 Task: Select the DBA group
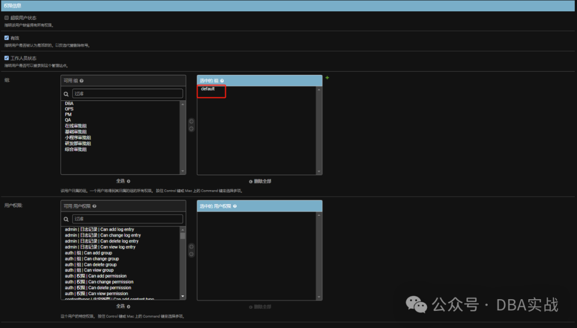tap(69, 104)
